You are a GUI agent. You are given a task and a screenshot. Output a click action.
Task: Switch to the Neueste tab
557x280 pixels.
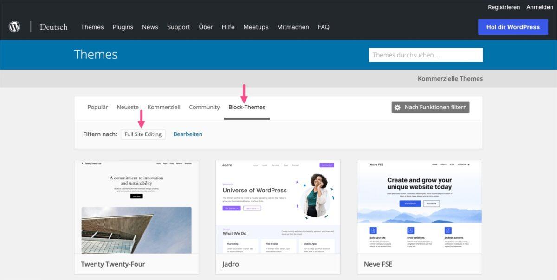128,107
